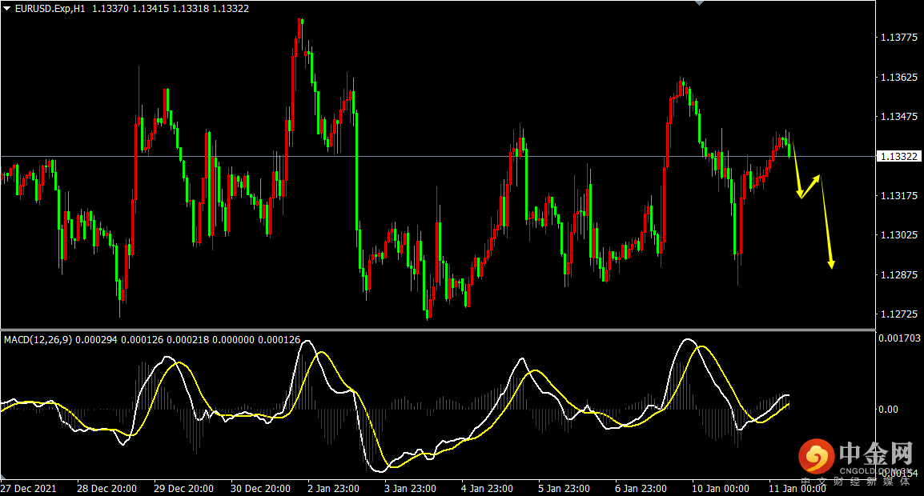Click the 中金网 watermark text
This screenshot has height=496, width=924.
876,454
